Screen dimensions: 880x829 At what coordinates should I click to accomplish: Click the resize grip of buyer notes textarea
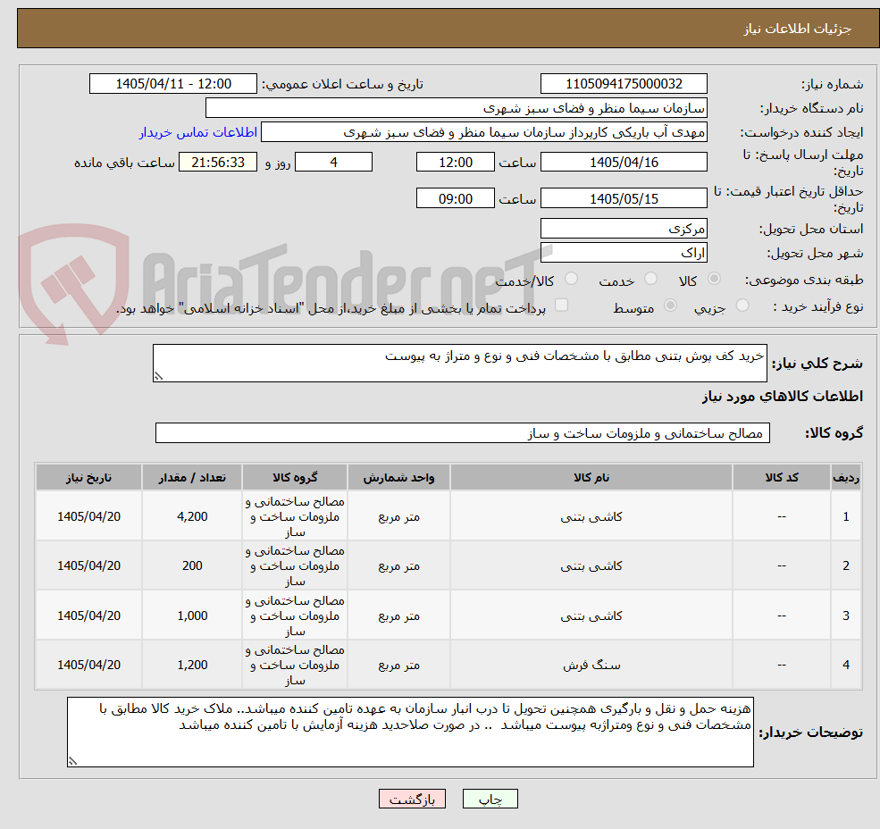point(72,761)
